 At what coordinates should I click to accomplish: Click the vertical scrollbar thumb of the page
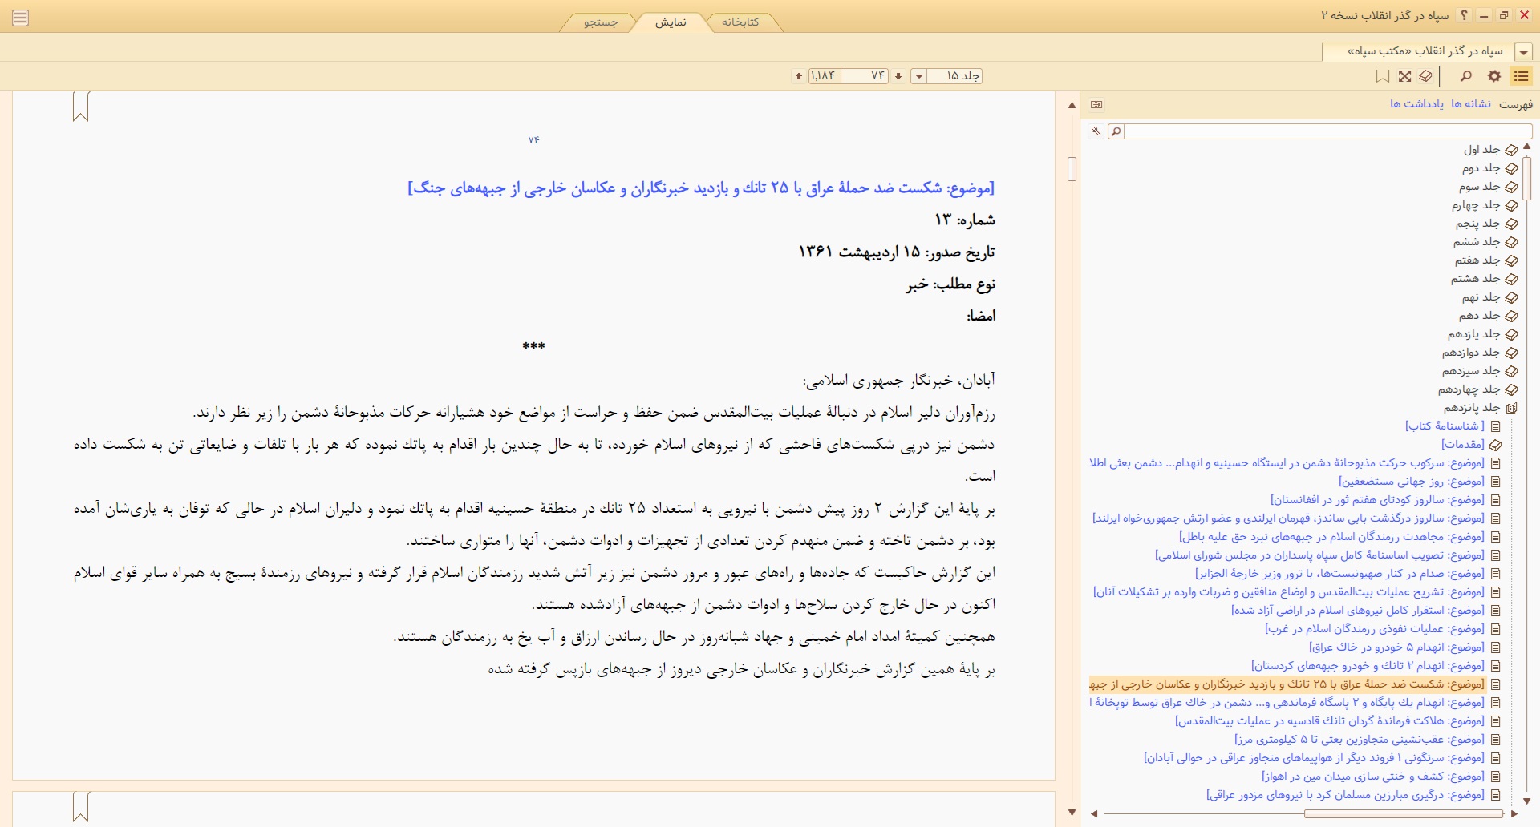coord(1072,169)
